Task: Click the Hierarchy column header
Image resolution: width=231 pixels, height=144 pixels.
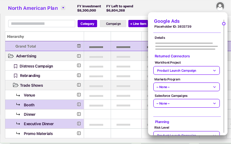Action: tap(15, 36)
